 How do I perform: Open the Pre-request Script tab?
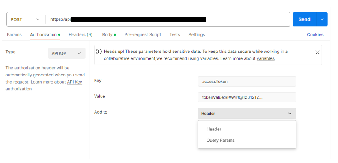coord(143,35)
